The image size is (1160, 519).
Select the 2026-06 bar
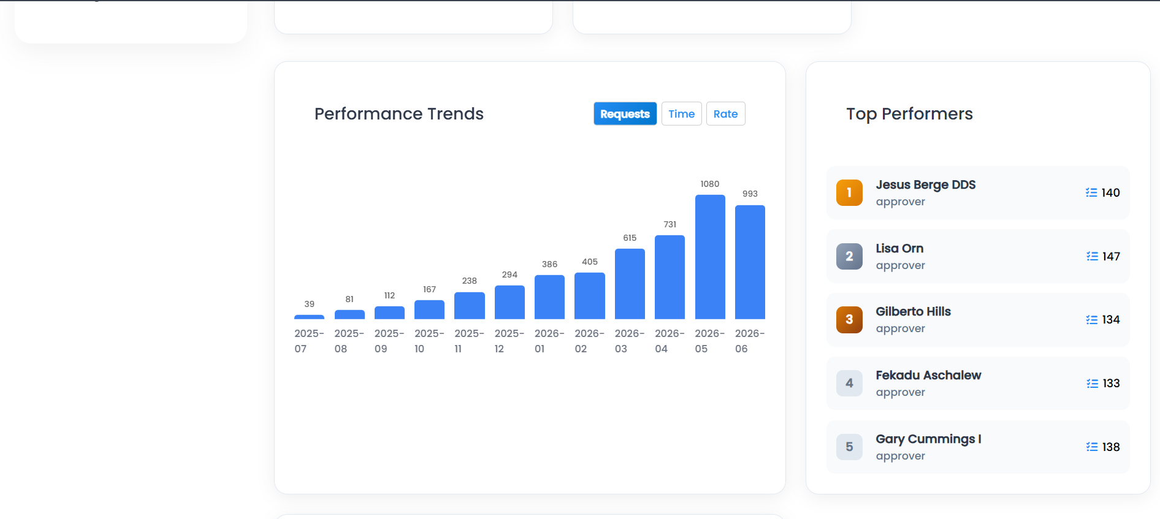click(750, 262)
